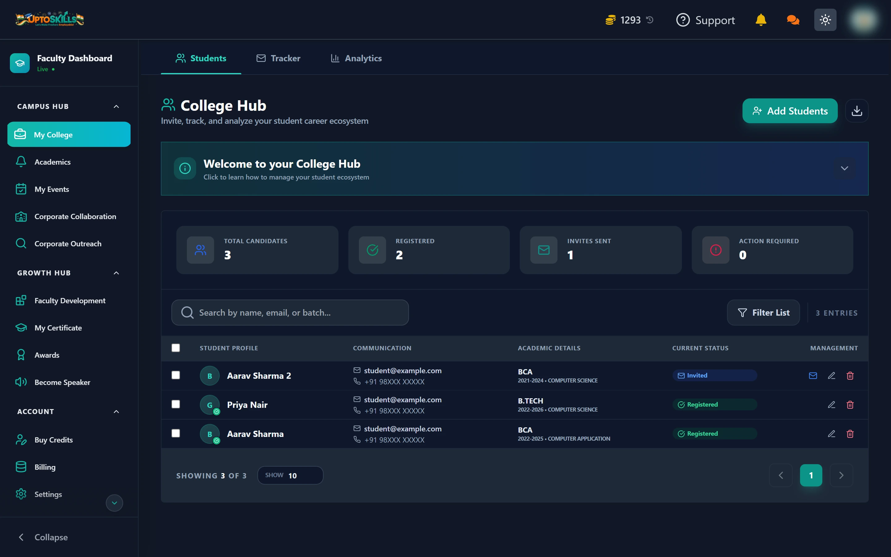Click Invited status badge
This screenshot has width=891, height=557.
coord(715,375)
